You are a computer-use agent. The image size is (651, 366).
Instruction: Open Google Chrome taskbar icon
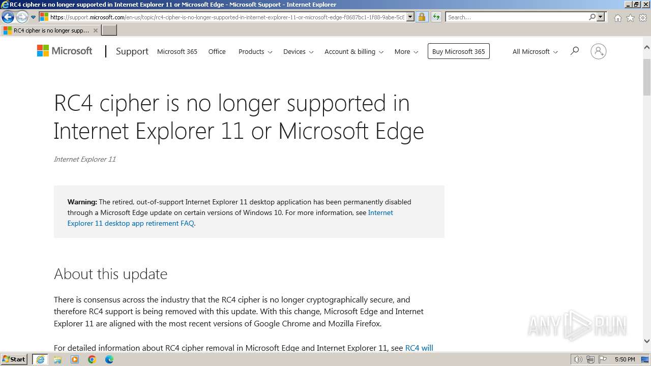(x=92, y=359)
